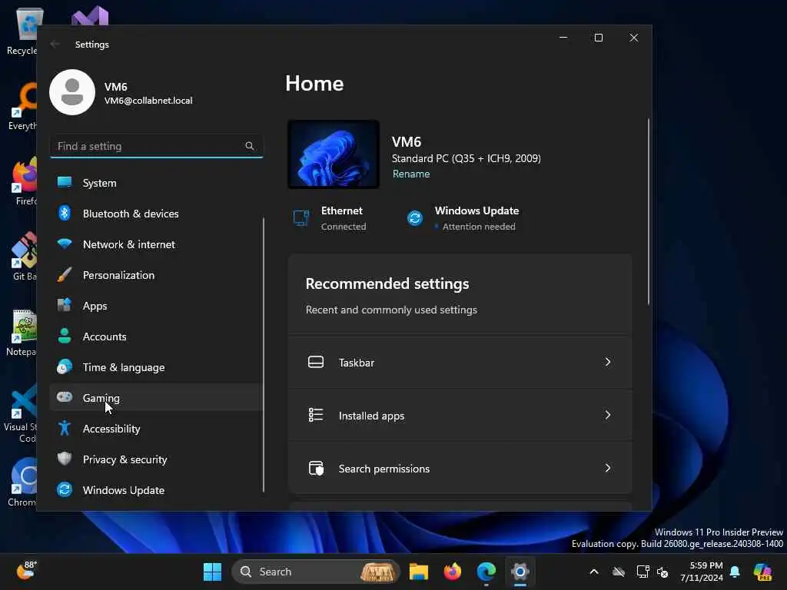Screen dimensions: 787x590
Task: Click the sidebar navigation scrollbar
Action: tap(263, 354)
